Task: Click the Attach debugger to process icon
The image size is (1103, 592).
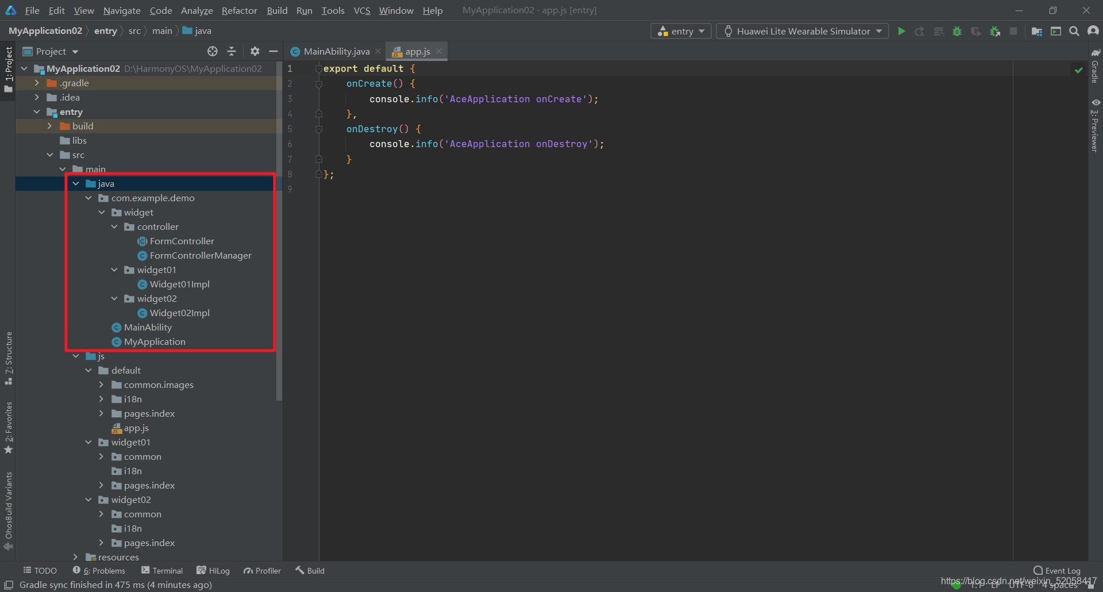Action: [x=995, y=31]
